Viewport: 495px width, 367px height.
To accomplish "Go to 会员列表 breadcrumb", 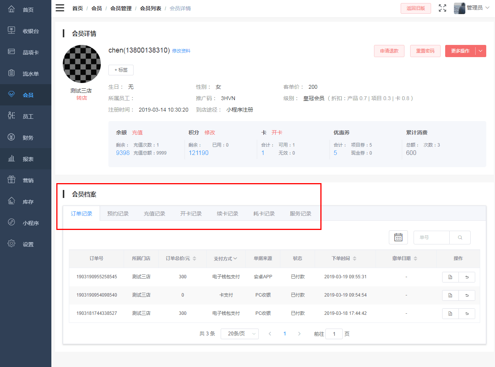I will point(151,8).
